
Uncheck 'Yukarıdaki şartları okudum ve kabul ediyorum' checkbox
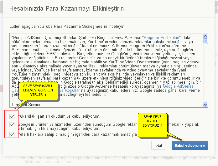click(x=12, y=116)
